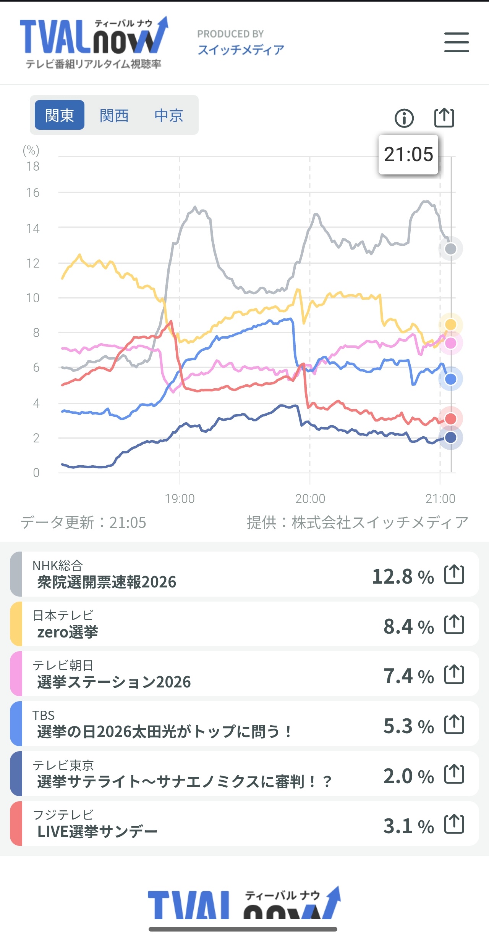The height and width of the screenshot is (939, 489).
Task: Open the スイッチメディア producer link
Action: click(x=241, y=50)
